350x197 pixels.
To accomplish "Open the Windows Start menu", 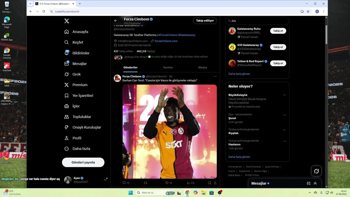I will tap(131, 193).
